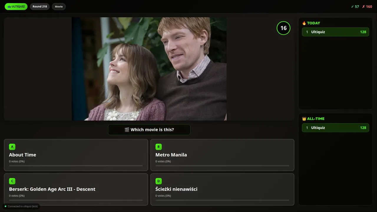Click the 128 score in TODAY leaderboard
Image resolution: width=377 pixels, height=212 pixels.
coord(363,32)
